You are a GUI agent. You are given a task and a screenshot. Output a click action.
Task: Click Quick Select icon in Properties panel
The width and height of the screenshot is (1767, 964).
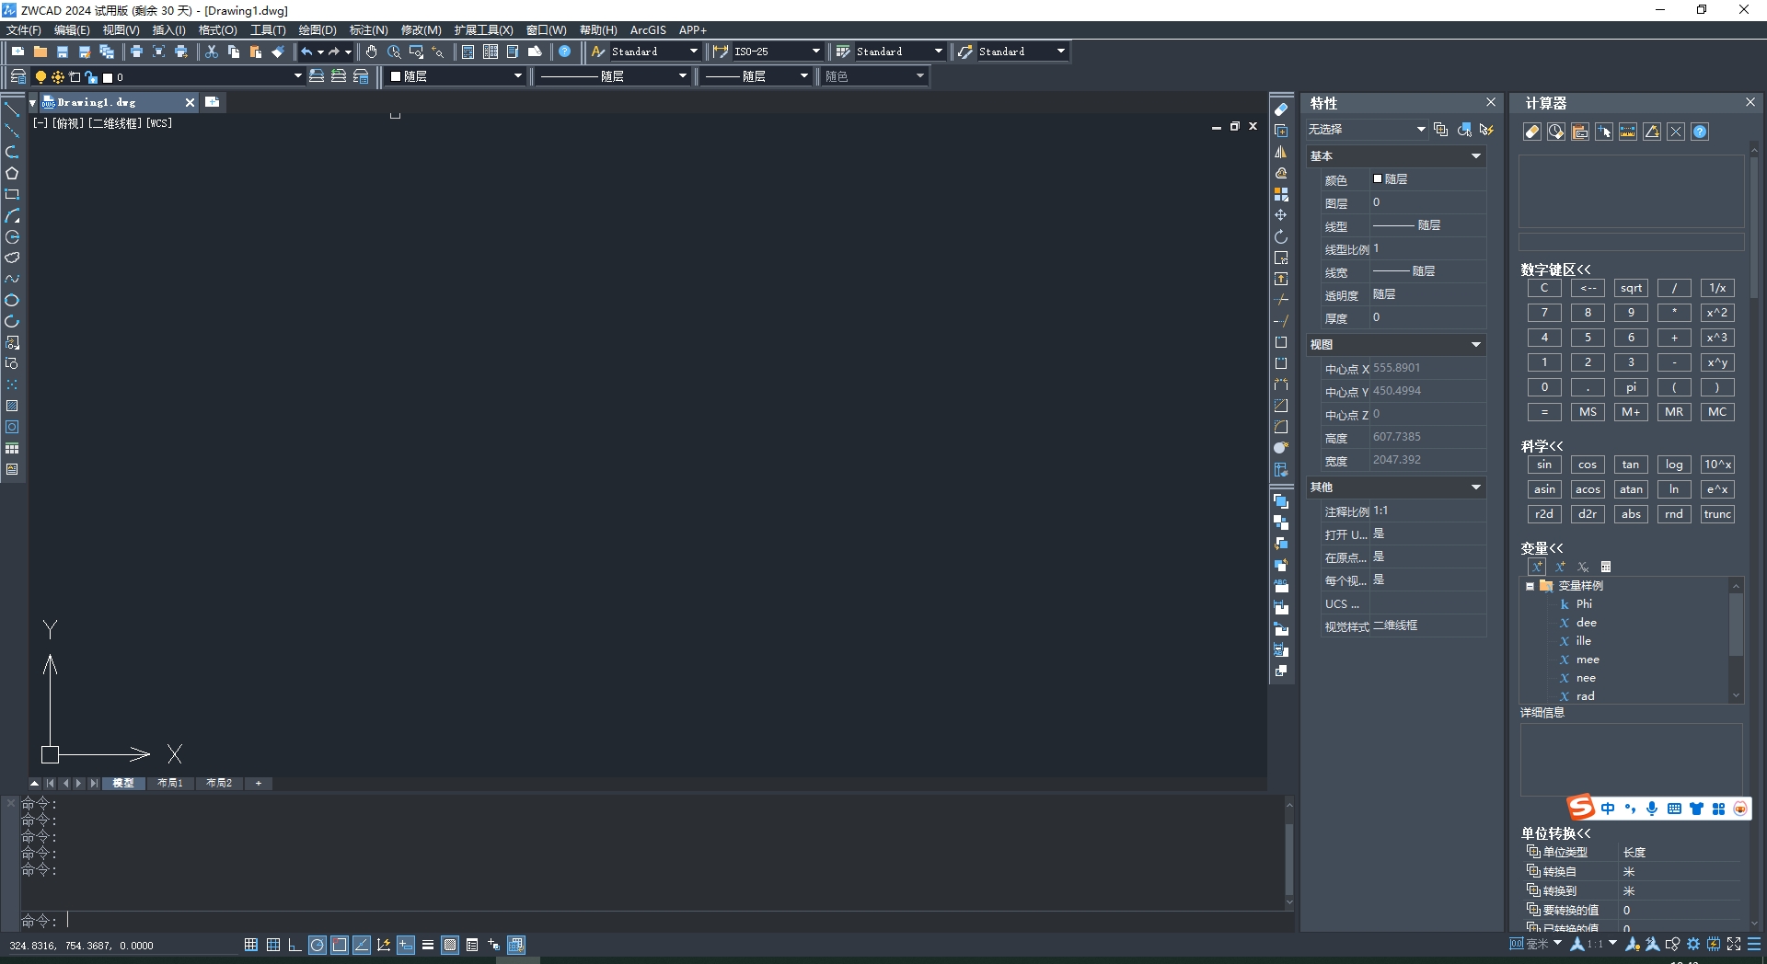1486,130
